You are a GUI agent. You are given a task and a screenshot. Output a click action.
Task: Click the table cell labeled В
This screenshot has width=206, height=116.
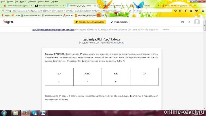pos(116,82)
